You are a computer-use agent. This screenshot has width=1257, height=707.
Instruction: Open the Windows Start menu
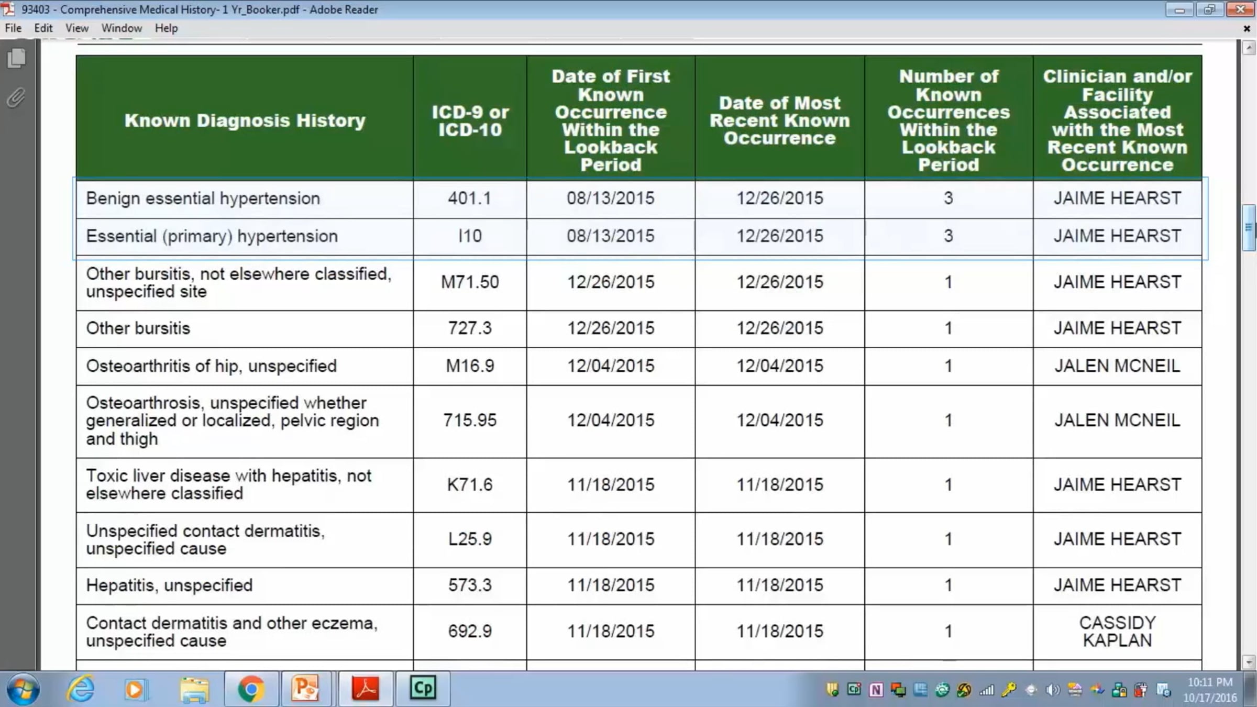point(23,689)
